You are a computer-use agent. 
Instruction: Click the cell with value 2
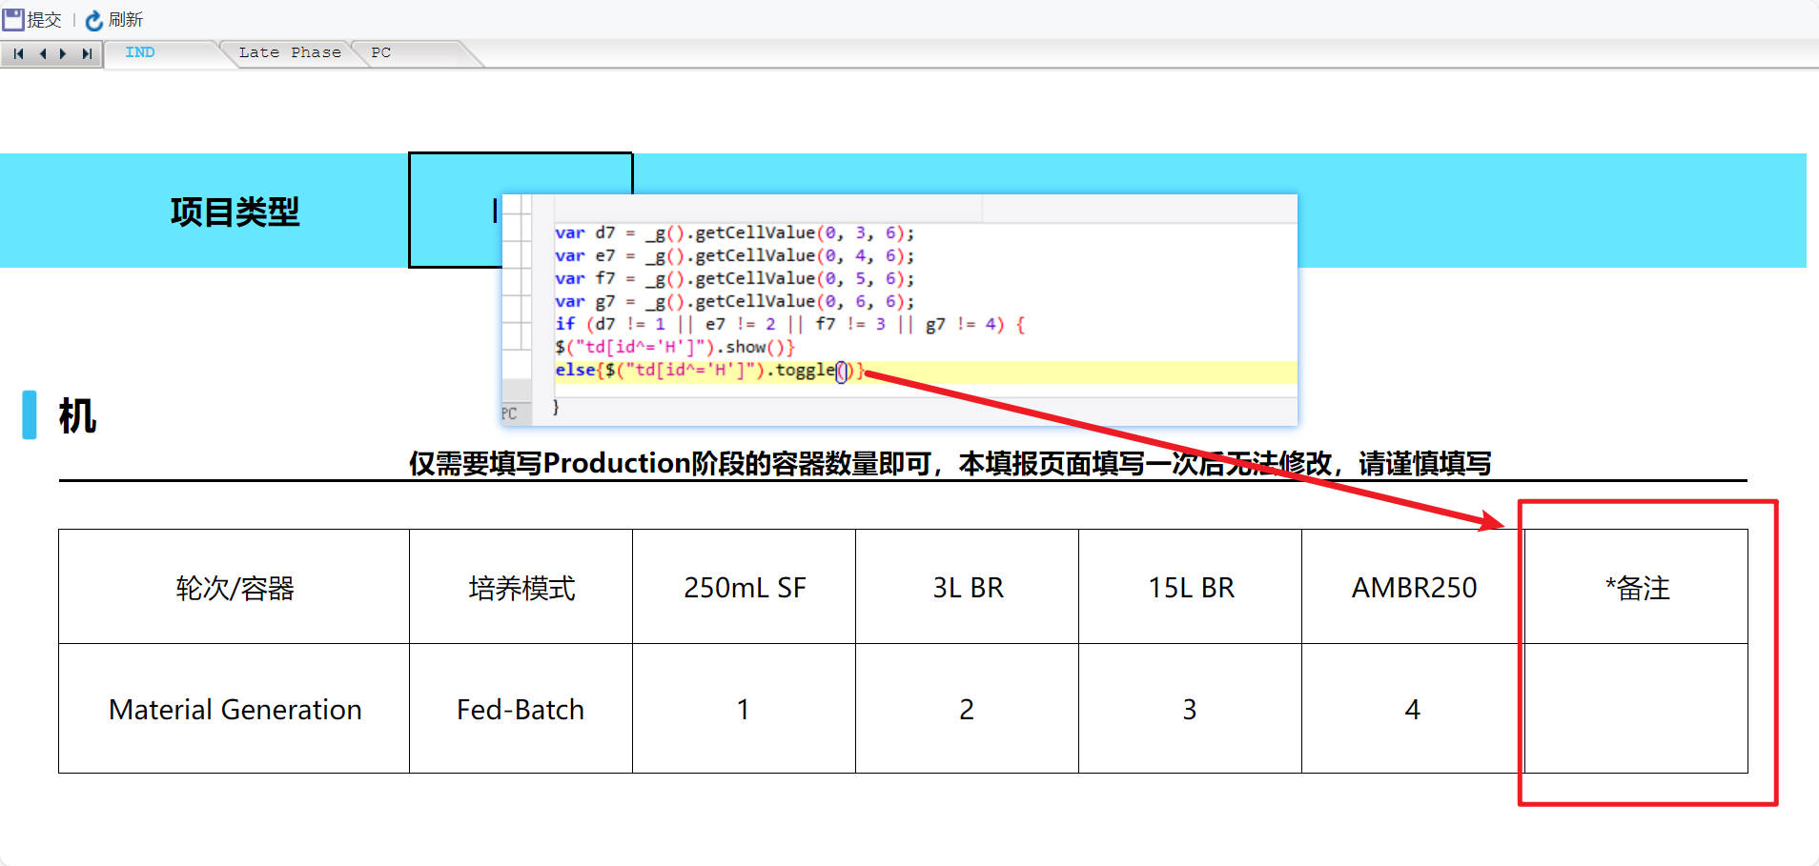967,709
